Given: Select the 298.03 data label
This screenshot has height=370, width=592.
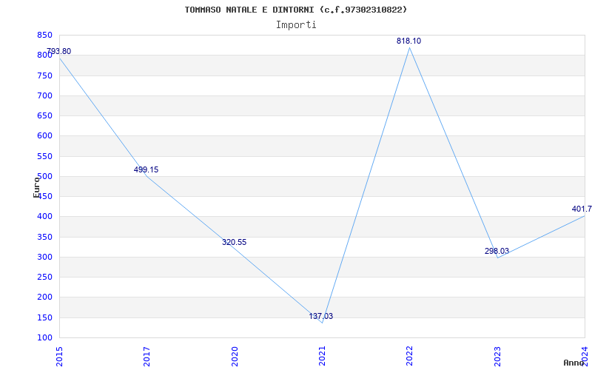Looking at the screenshot, I should [497, 251].
